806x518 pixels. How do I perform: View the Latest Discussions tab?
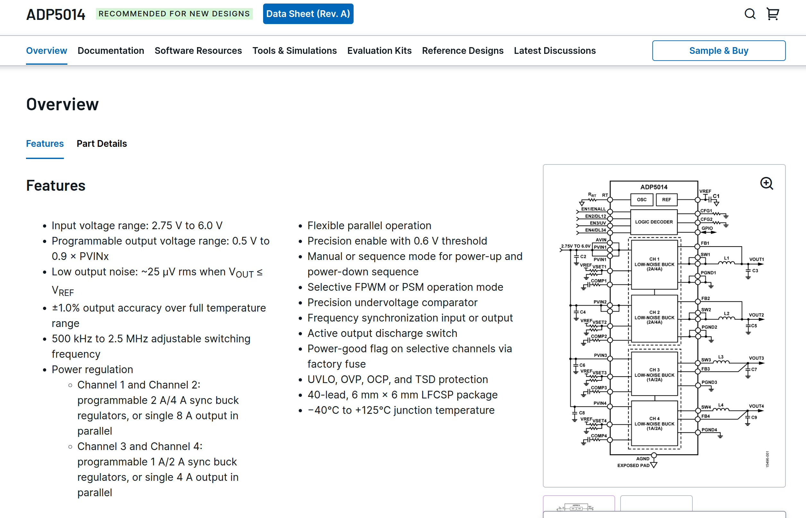[554, 51]
